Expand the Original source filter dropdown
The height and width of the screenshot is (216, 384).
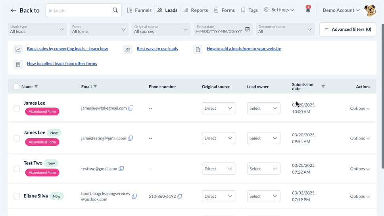pyautogui.click(x=161, y=29)
